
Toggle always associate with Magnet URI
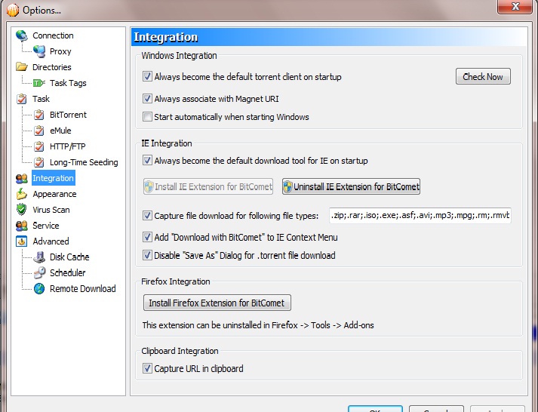(x=148, y=99)
